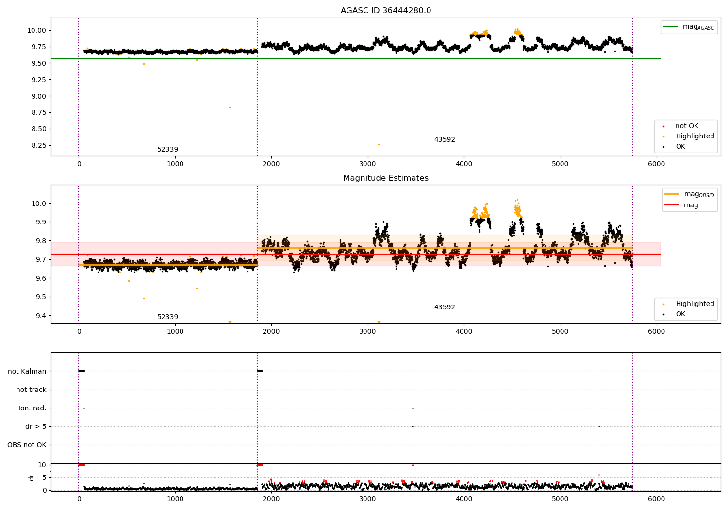Click the 9.9 tick label on middle plot

click(x=41, y=222)
